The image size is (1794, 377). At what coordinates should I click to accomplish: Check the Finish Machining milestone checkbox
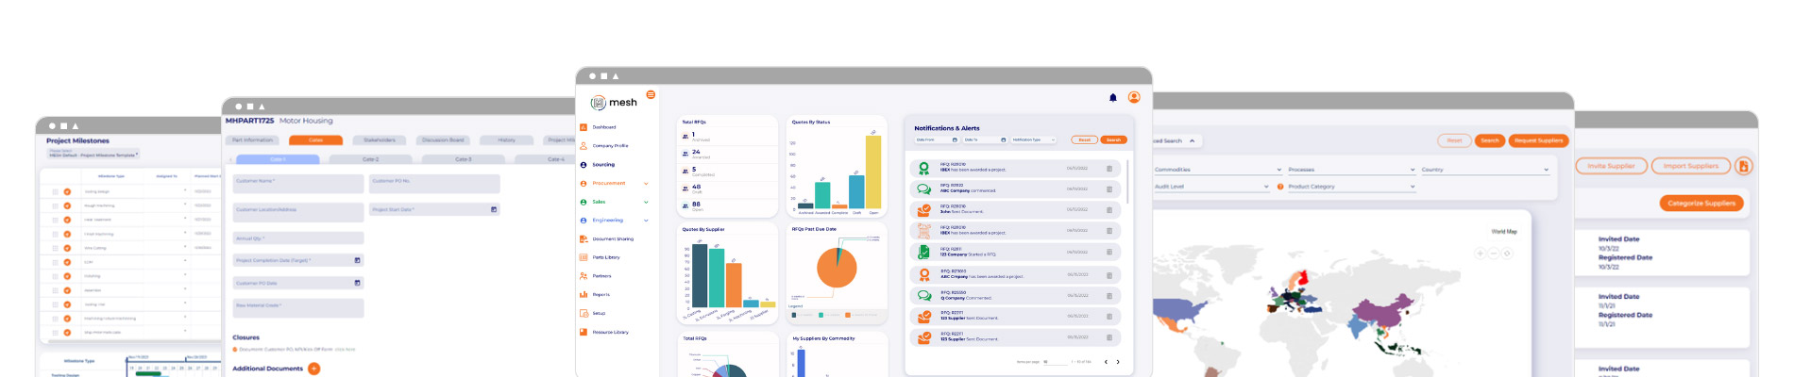(x=67, y=234)
